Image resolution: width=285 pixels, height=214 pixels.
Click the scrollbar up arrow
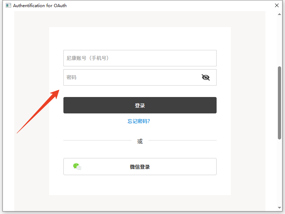click(280, 14)
